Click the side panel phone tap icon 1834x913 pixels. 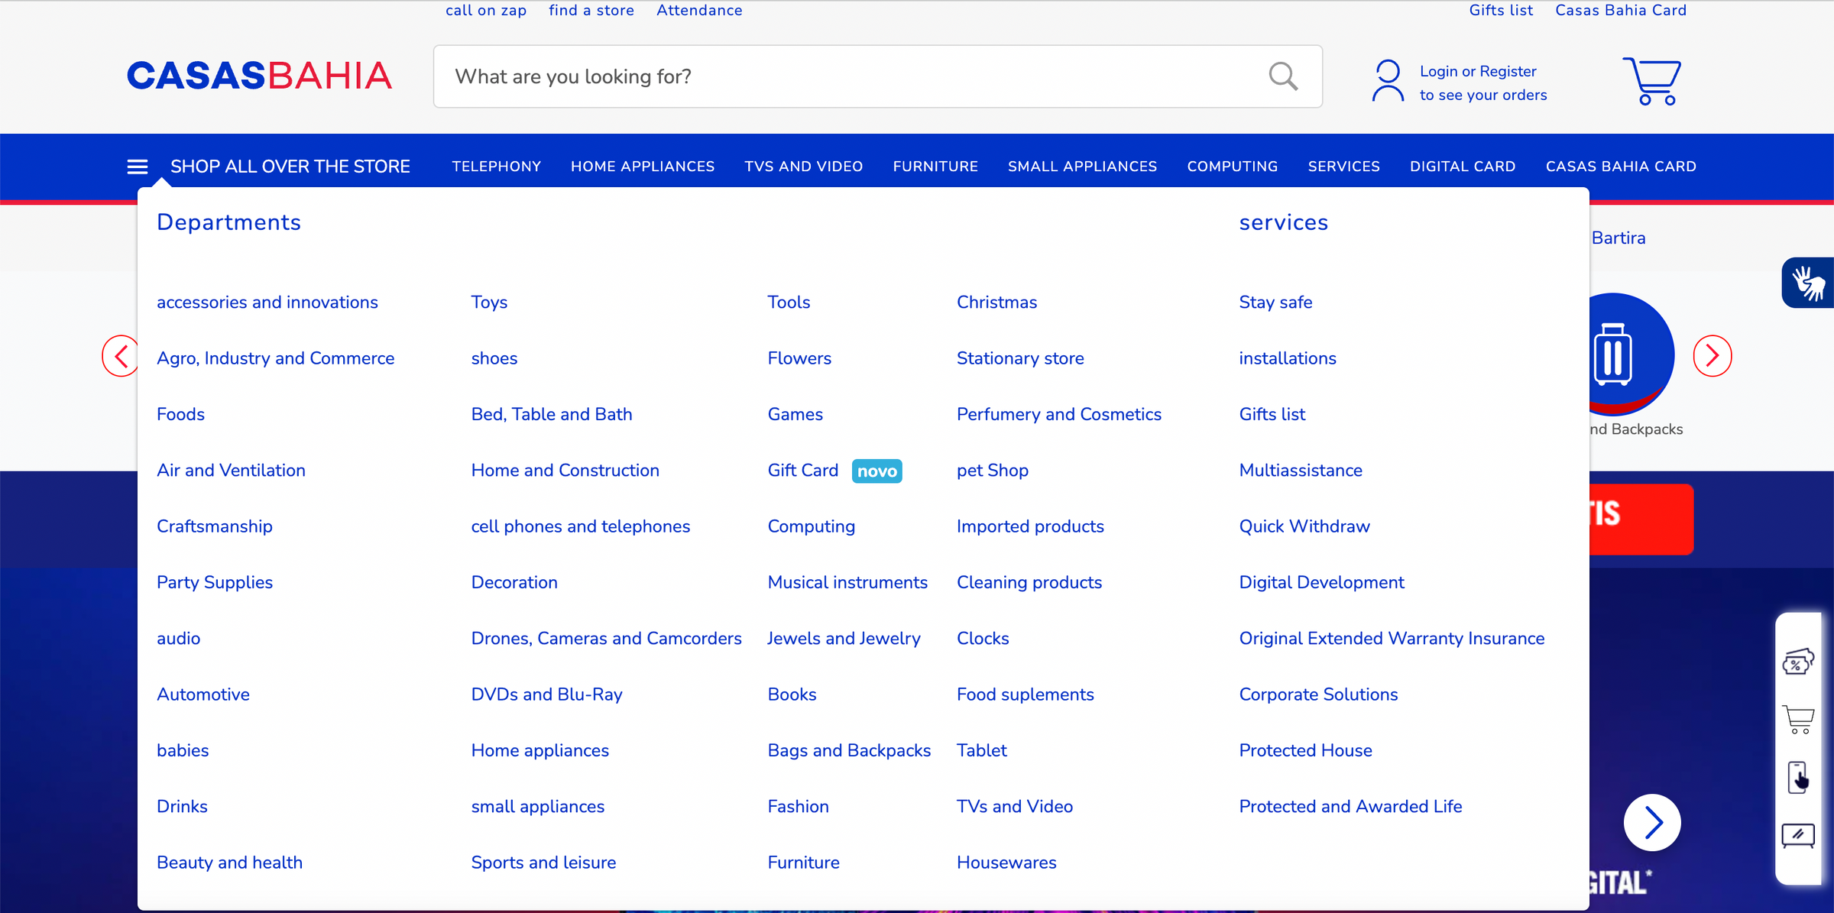tap(1798, 778)
